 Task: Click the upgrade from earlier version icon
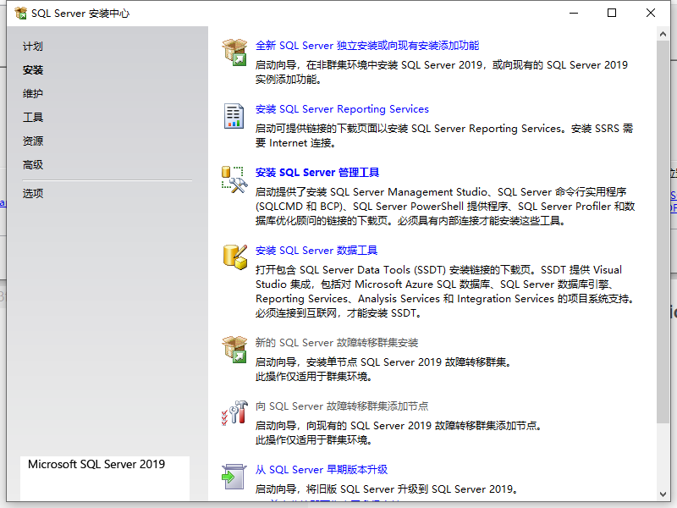[x=234, y=477]
